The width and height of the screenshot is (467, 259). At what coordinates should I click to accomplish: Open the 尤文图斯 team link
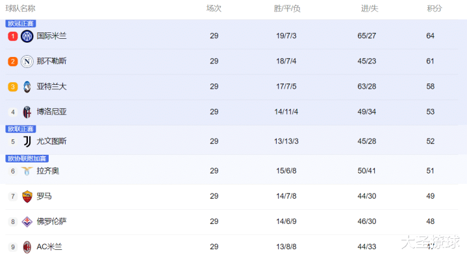click(x=51, y=141)
